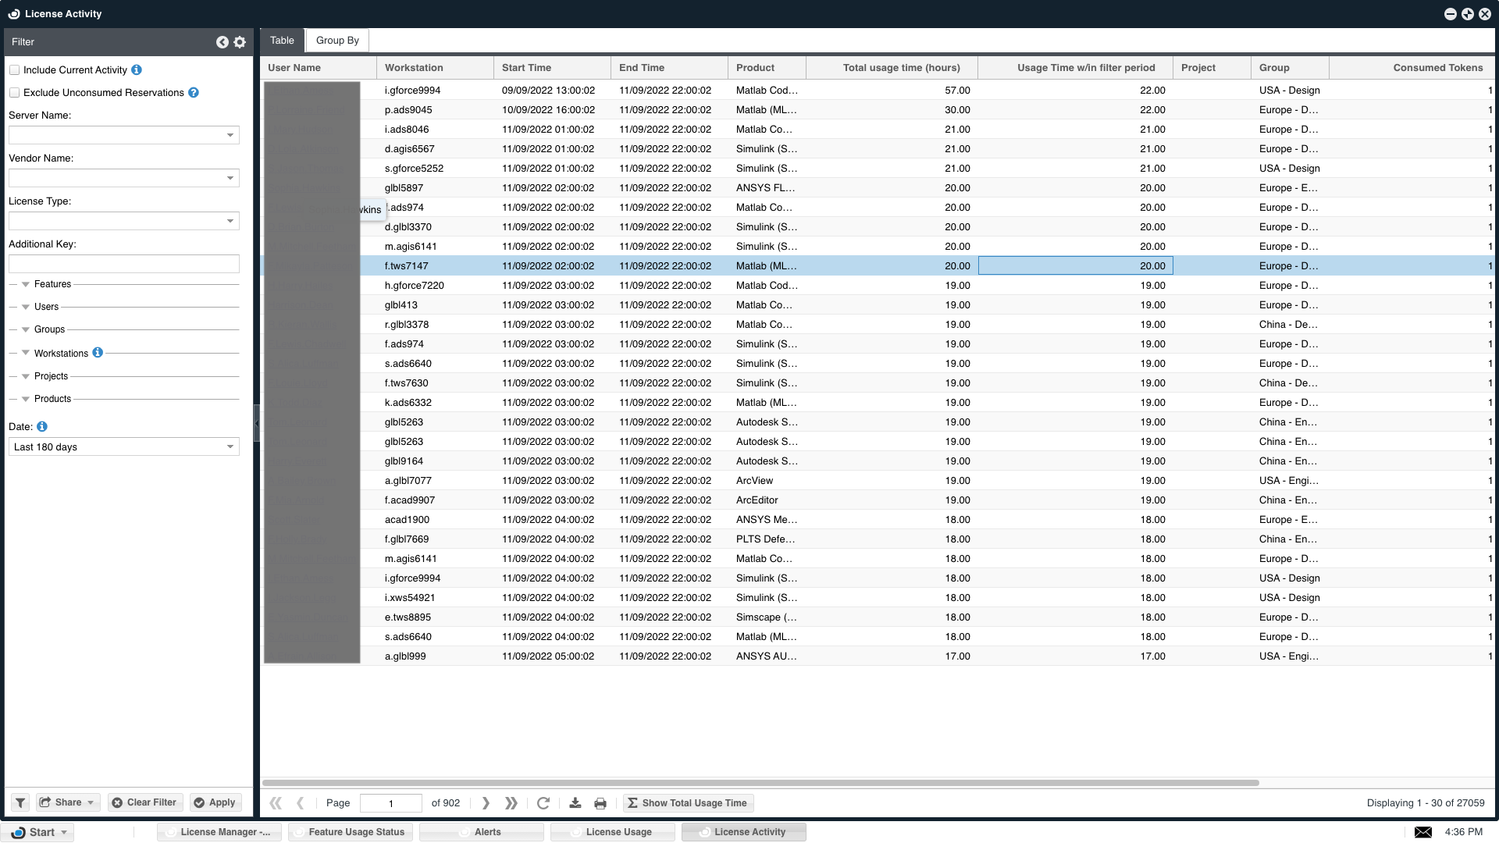This screenshot has height=843, width=1499.
Task: Click the download export icon
Action: pyautogui.click(x=575, y=802)
